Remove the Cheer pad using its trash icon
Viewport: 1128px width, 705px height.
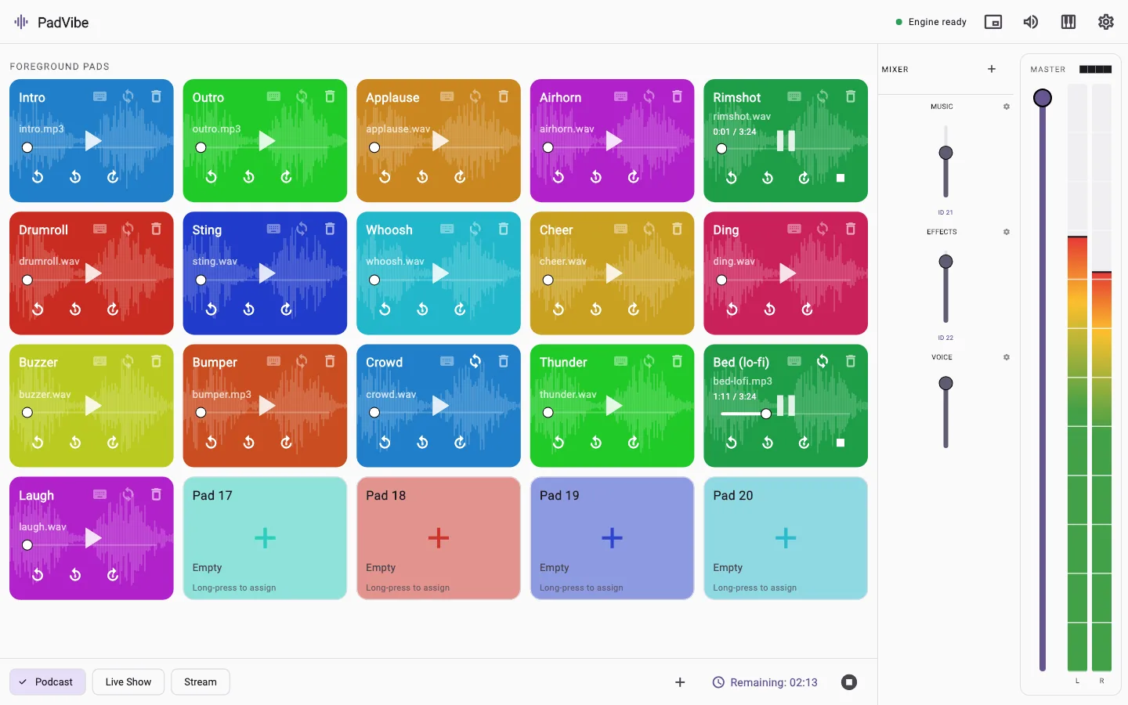(x=677, y=229)
